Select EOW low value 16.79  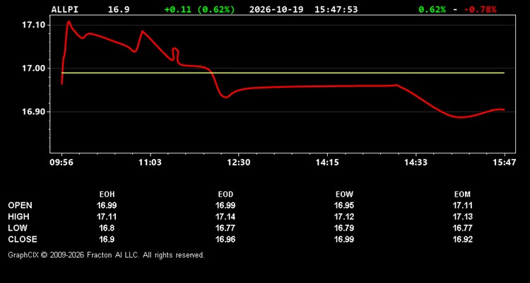coord(344,228)
